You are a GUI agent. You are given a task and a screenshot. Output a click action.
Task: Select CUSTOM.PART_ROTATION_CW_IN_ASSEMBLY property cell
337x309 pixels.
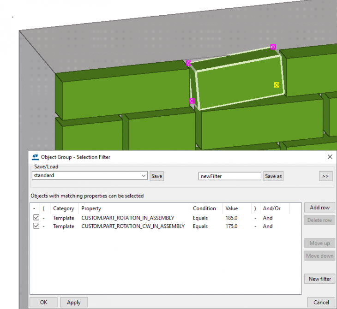click(x=133, y=226)
